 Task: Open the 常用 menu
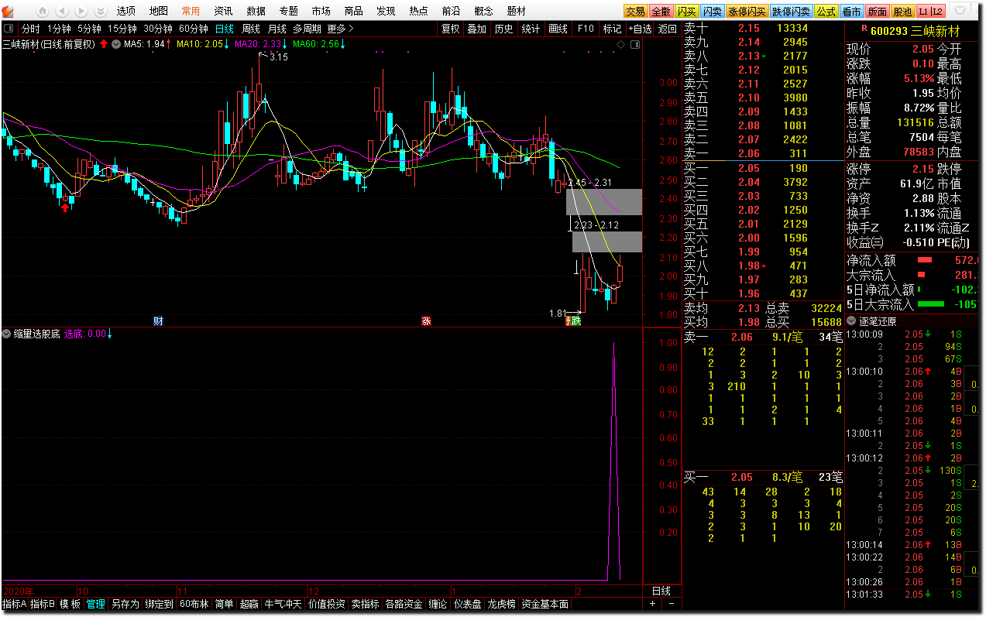[191, 11]
